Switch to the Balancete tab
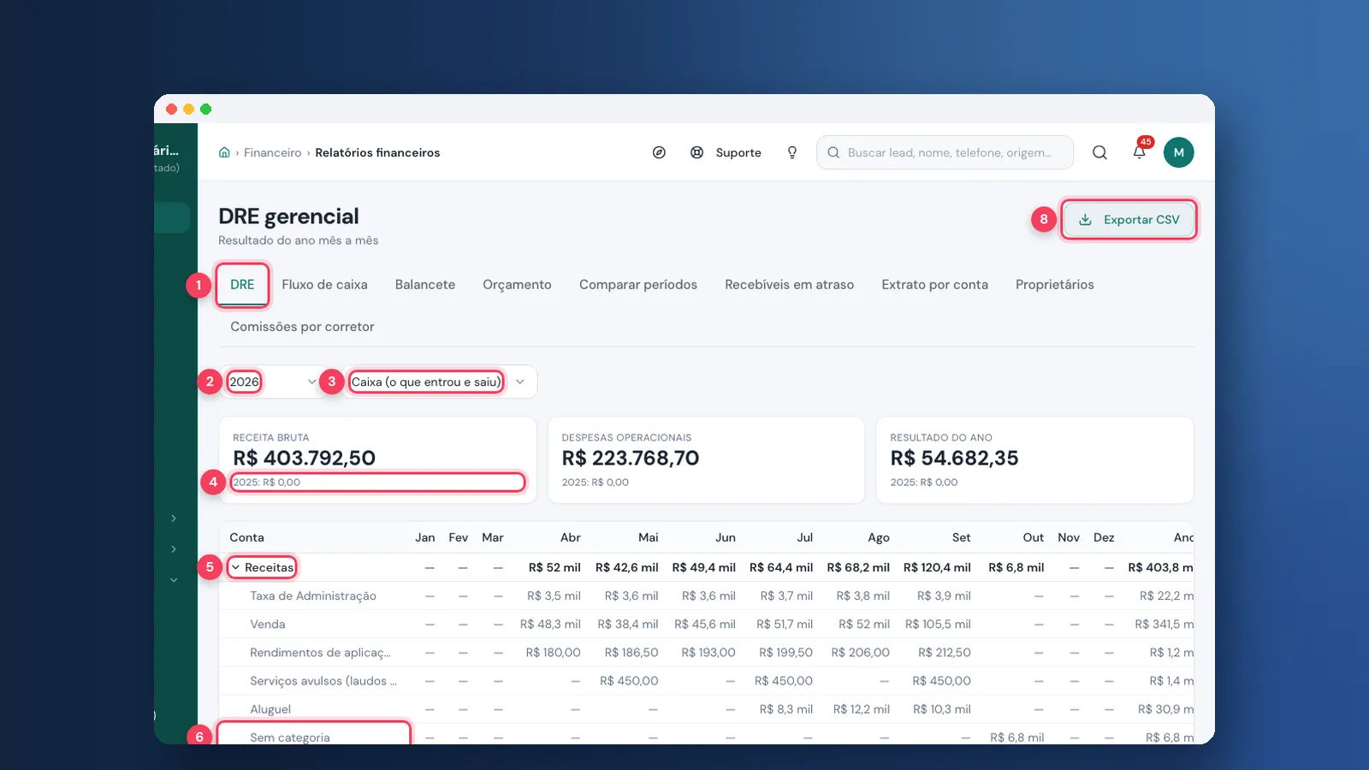The width and height of the screenshot is (1369, 770). (425, 285)
